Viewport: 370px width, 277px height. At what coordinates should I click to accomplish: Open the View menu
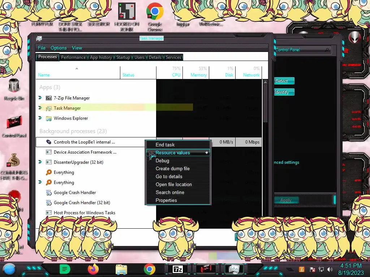click(x=77, y=48)
